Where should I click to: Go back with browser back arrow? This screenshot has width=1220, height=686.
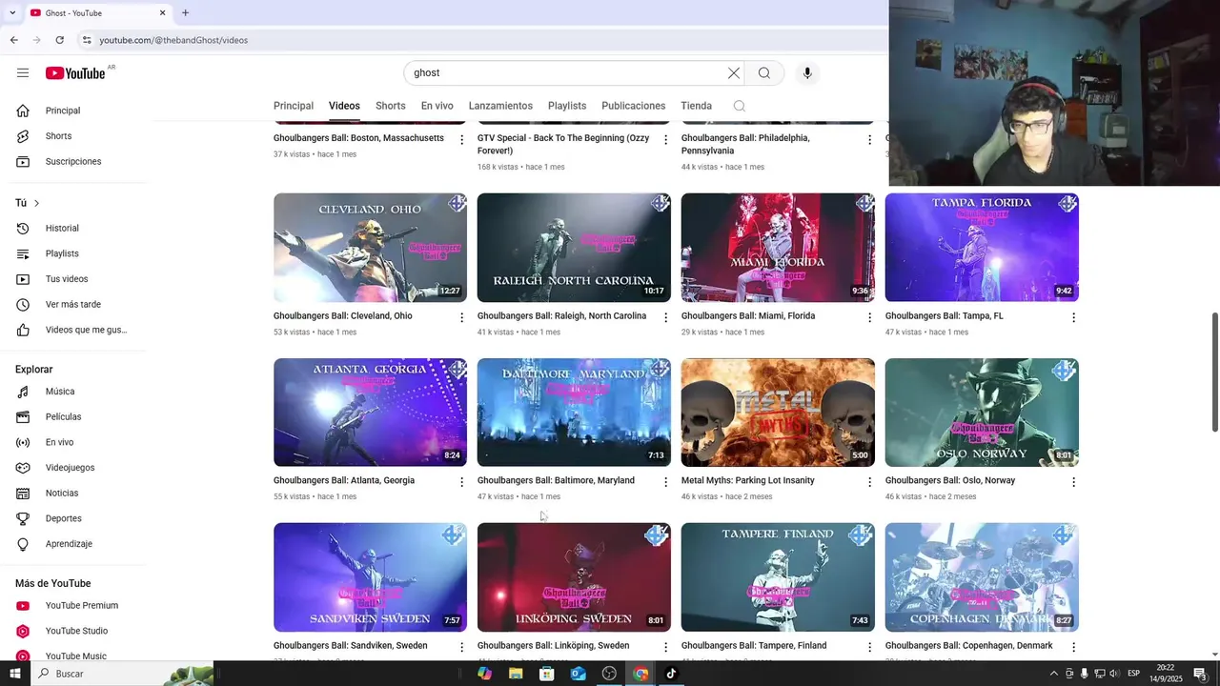pos(13,40)
